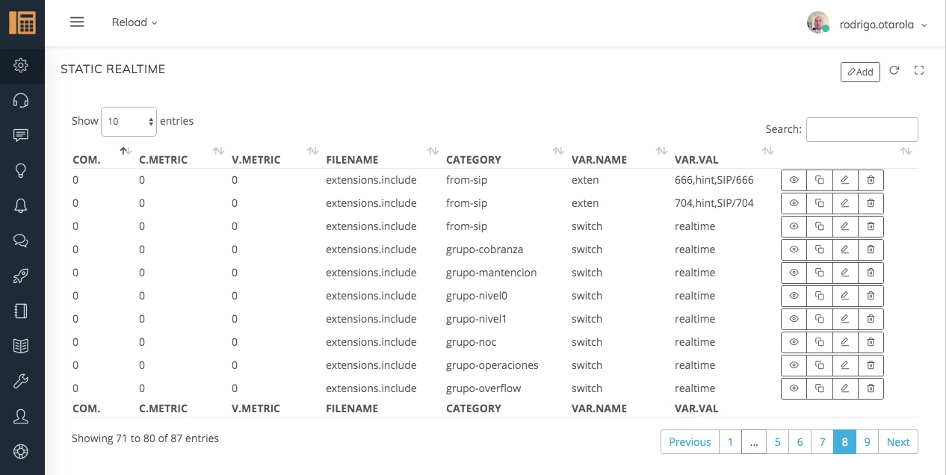Delete the grupo-cobranza row

(871, 249)
